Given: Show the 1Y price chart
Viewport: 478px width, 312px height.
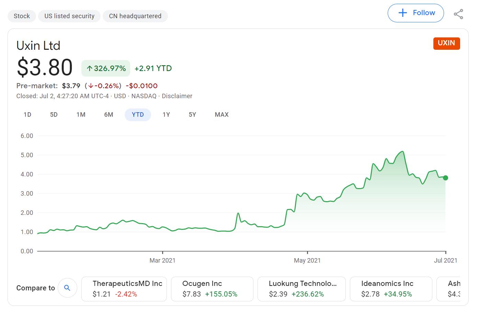Looking at the screenshot, I should coord(166,115).
